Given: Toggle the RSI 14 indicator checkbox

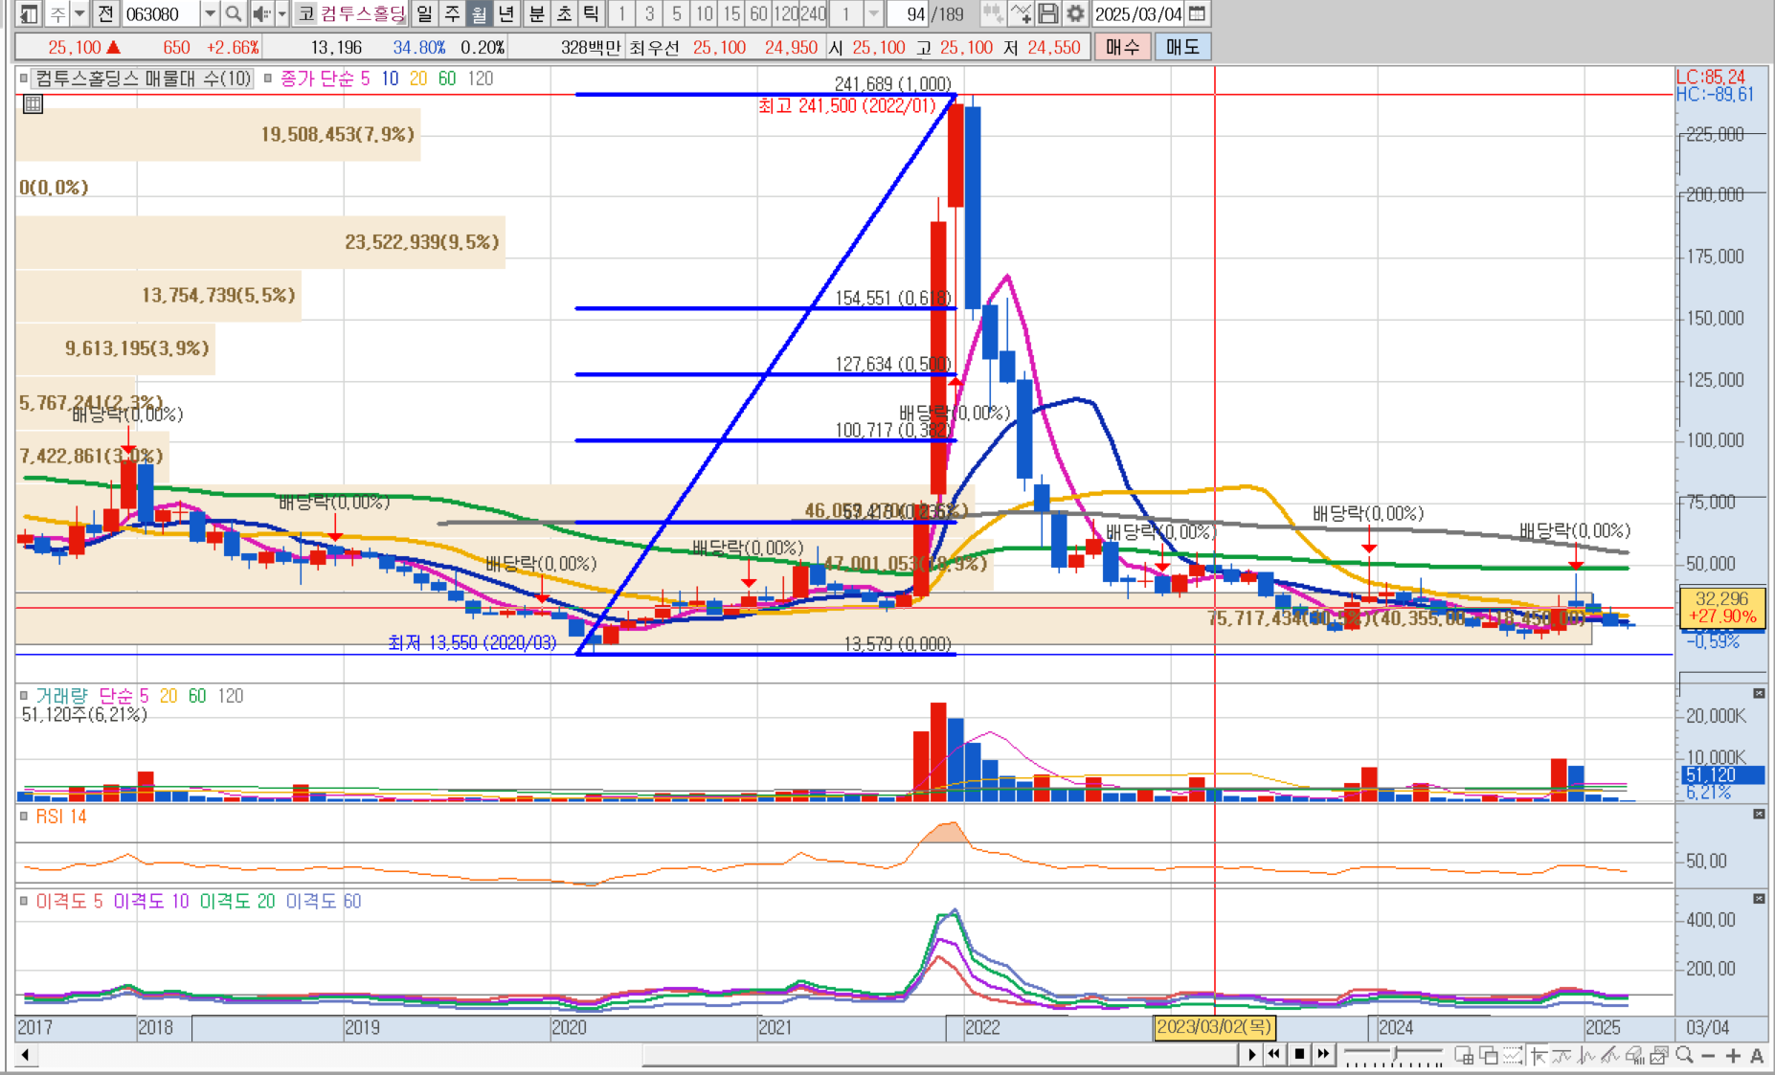Looking at the screenshot, I should click(x=25, y=817).
